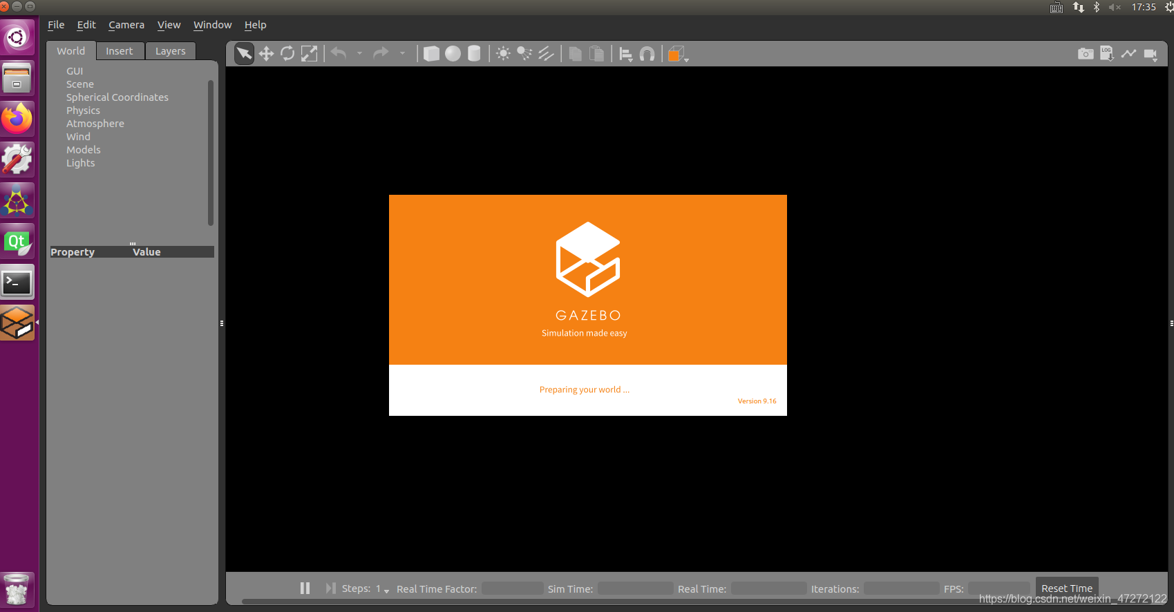The width and height of the screenshot is (1174, 612).
Task: Open the Steps count dropdown
Action: (382, 589)
